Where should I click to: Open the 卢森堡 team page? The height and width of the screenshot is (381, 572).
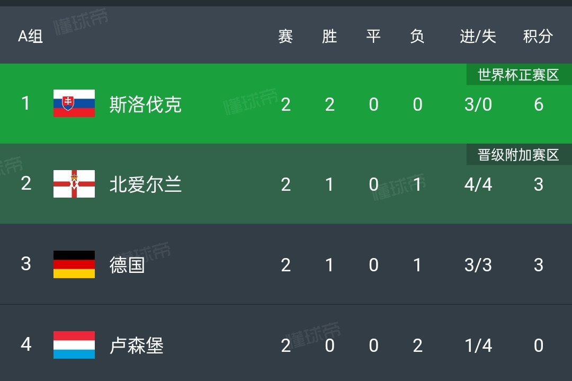pos(136,345)
